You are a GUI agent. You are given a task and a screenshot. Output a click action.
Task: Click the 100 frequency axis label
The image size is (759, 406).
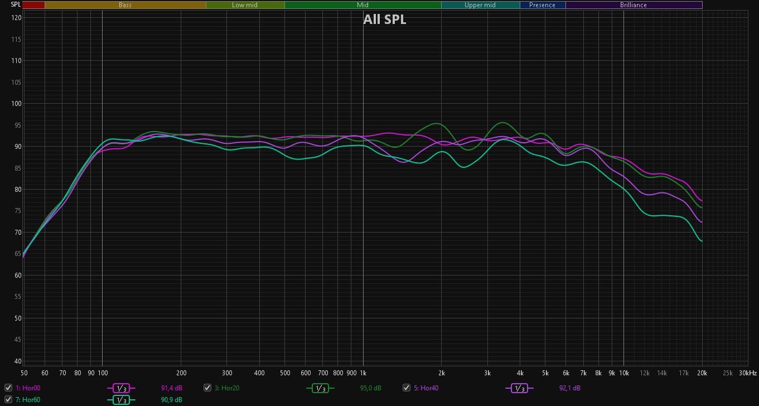click(x=103, y=373)
